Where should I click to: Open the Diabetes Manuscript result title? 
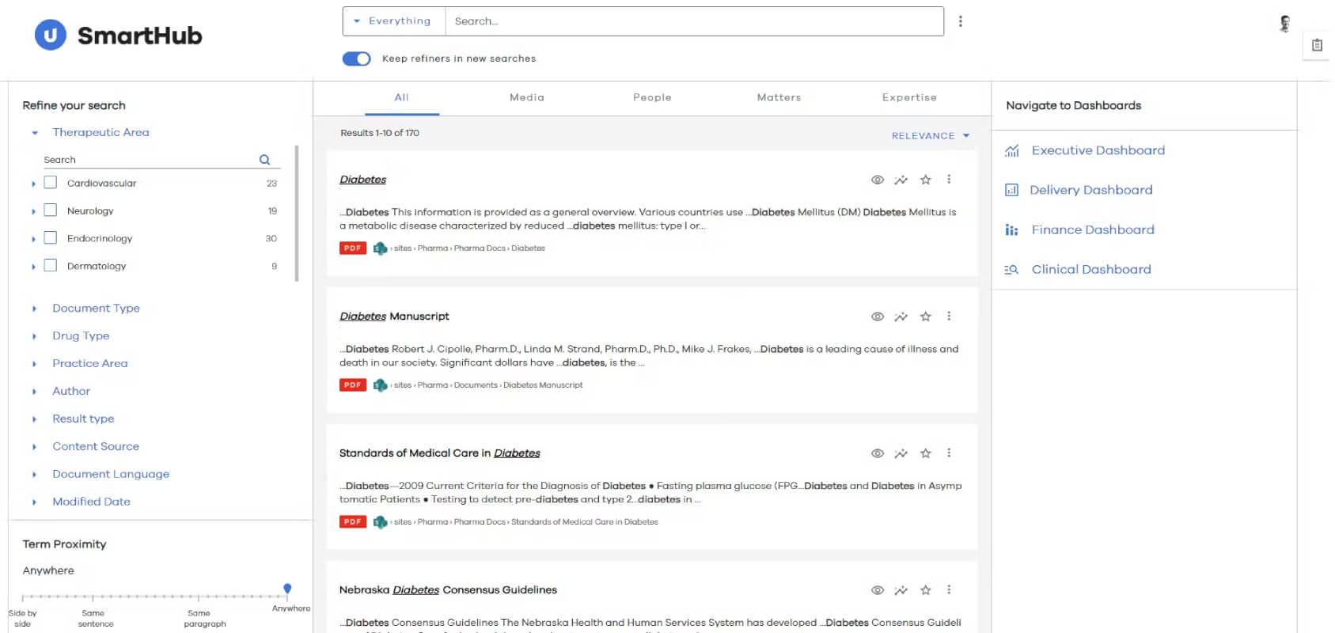pyautogui.click(x=394, y=316)
